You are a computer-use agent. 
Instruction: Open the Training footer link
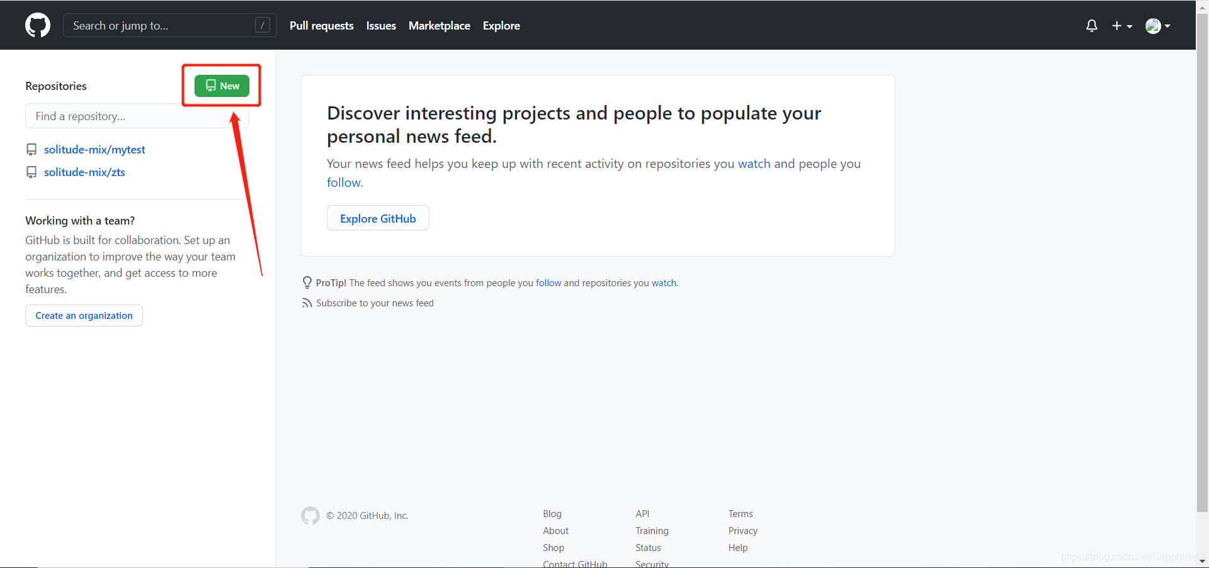pos(652,531)
